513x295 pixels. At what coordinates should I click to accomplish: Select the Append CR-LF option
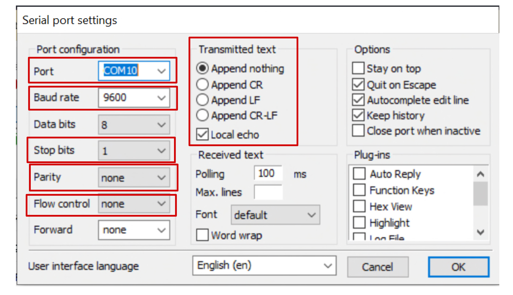tap(202, 115)
